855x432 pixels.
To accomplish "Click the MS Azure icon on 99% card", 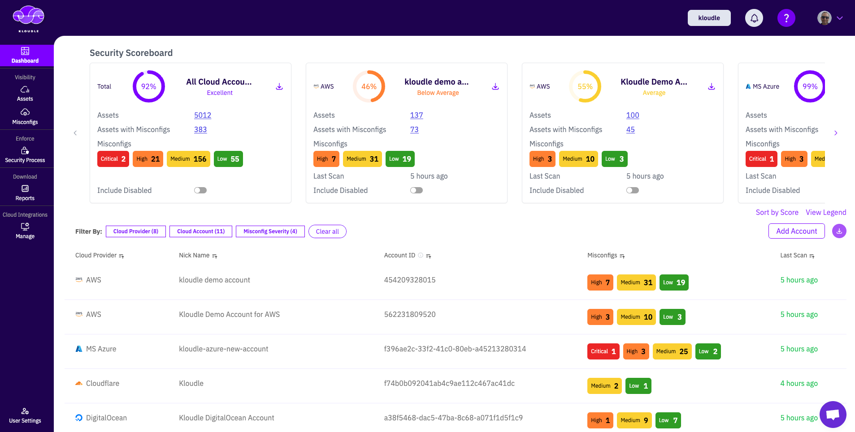I will tap(748, 86).
